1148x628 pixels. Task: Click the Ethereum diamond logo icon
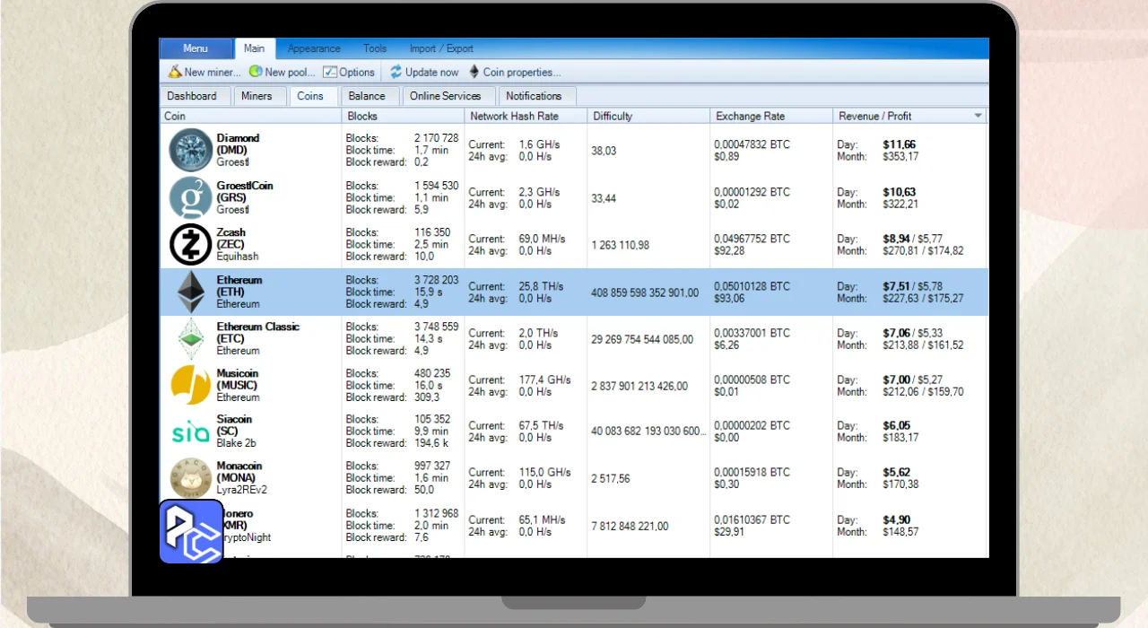[x=190, y=292]
